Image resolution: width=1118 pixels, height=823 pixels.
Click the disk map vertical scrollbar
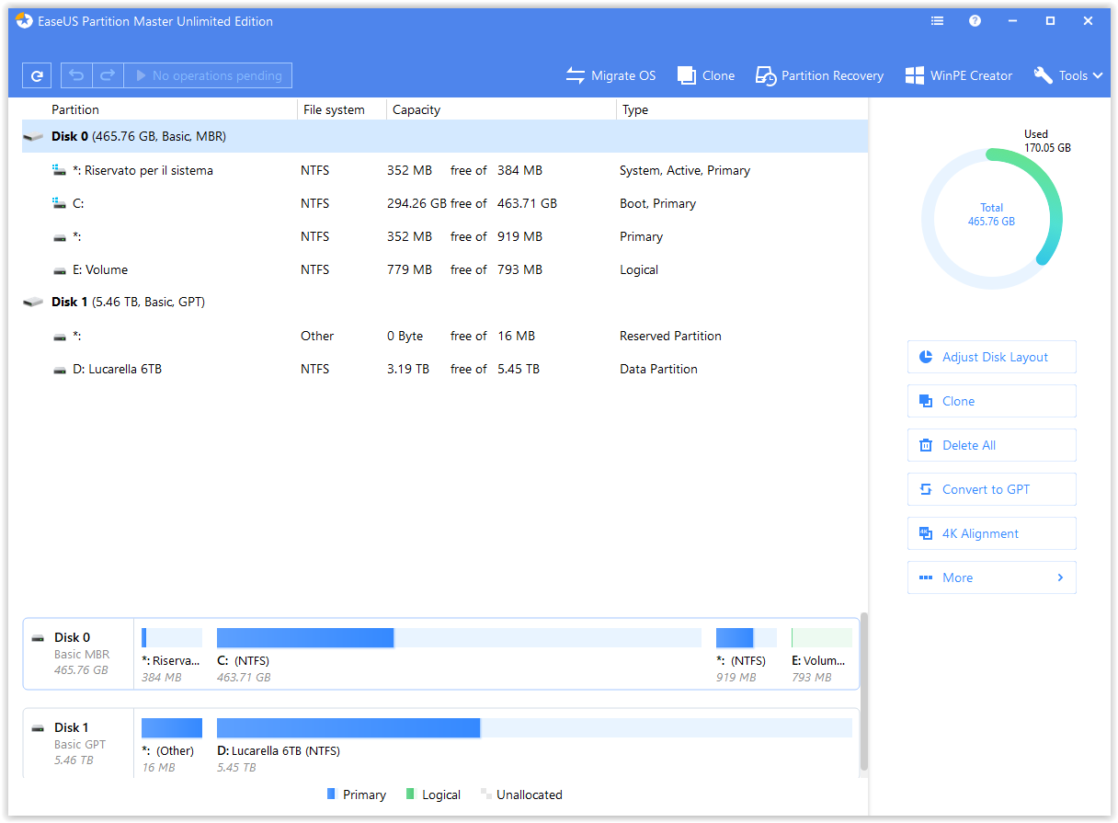tap(863, 692)
